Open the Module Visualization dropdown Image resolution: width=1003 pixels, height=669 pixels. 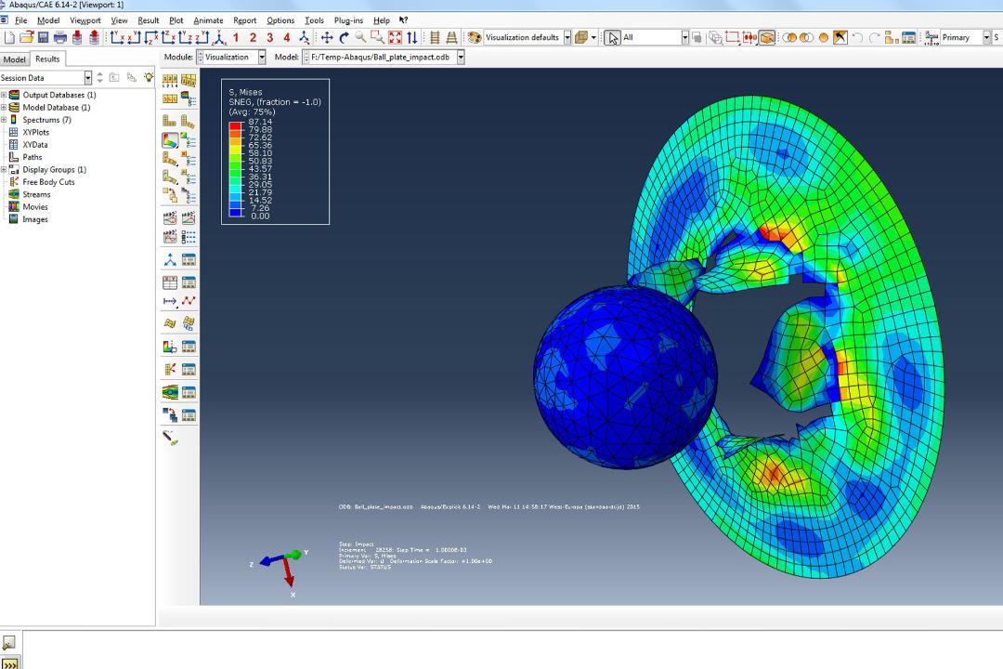(x=231, y=57)
